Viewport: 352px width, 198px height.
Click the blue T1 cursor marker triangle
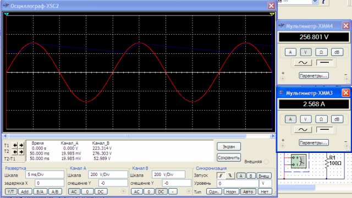(7, 14)
